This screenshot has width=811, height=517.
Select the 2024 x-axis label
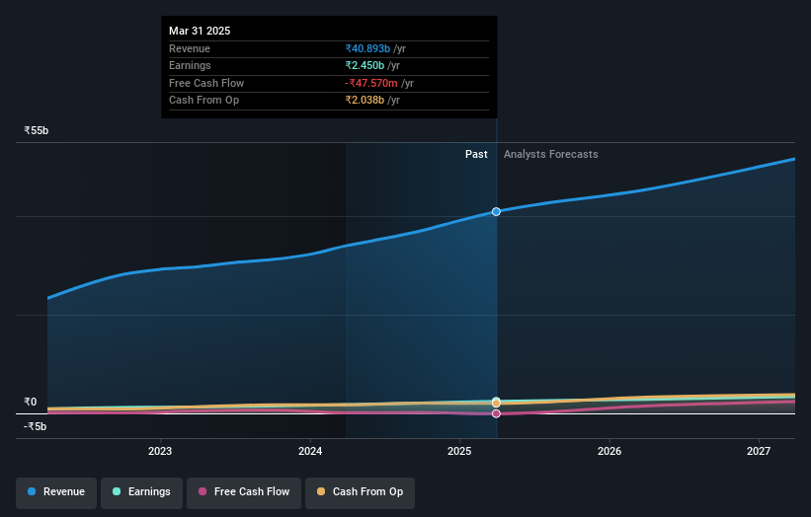tap(310, 451)
